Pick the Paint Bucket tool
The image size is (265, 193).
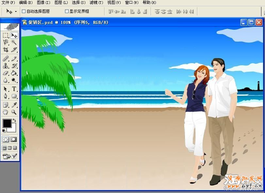(14, 73)
